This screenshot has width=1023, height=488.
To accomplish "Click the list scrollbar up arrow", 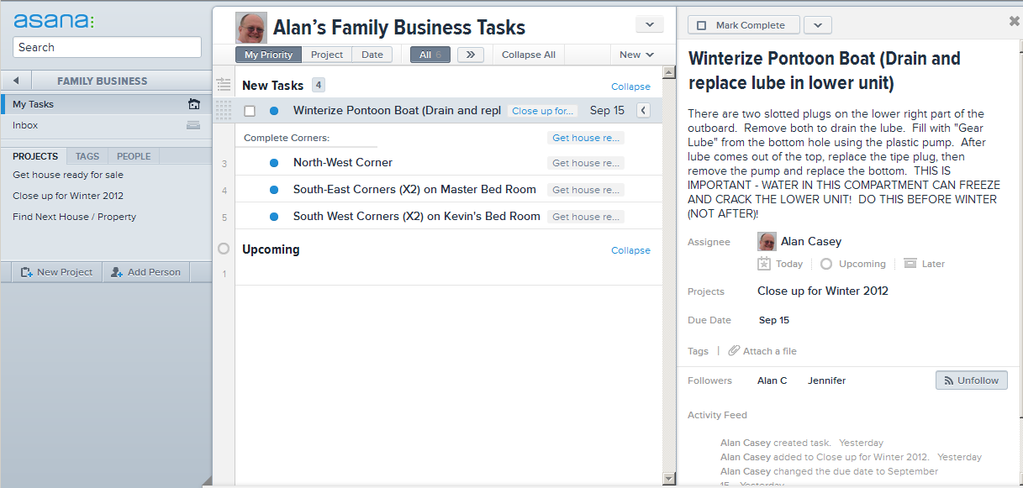I will (x=669, y=72).
